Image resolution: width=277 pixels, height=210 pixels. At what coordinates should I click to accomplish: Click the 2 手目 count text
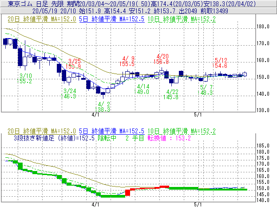tap(135, 138)
